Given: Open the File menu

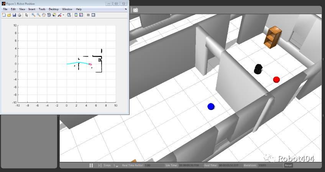Looking at the screenshot, I should click(5, 9).
